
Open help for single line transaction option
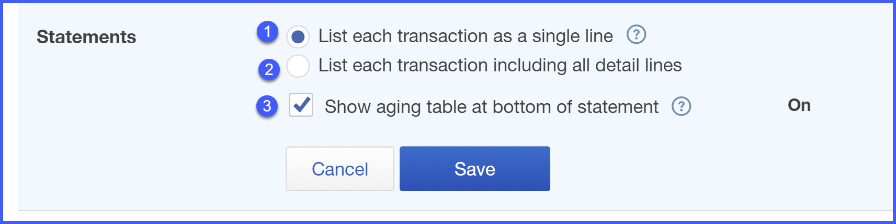pyautogui.click(x=636, y=35)
